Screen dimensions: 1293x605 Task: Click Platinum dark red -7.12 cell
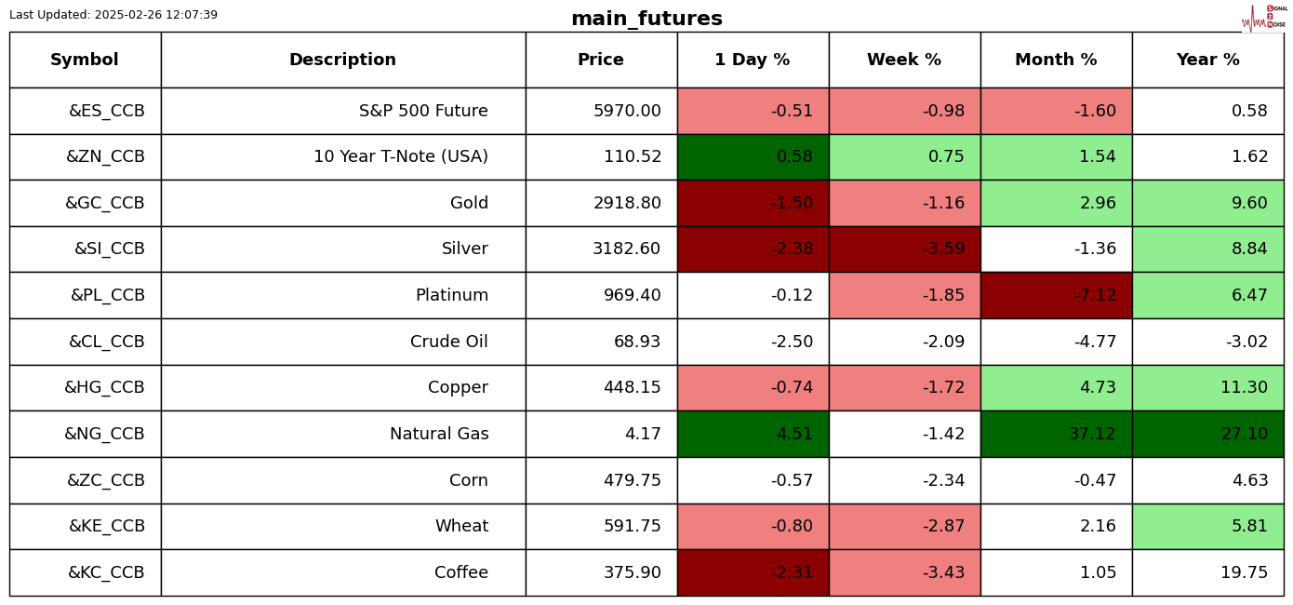pyautogui.click(x=1056, y=296)
